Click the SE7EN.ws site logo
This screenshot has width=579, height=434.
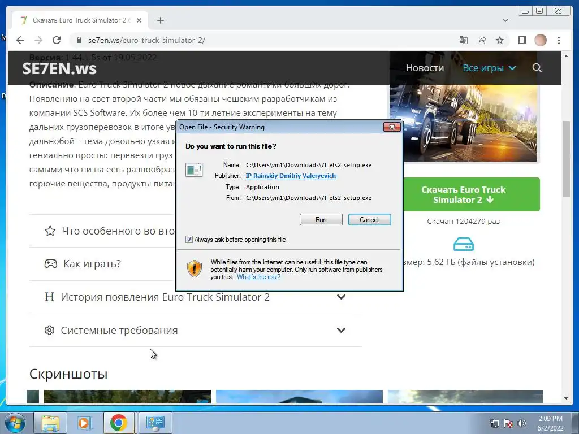[x=59, y=68]
